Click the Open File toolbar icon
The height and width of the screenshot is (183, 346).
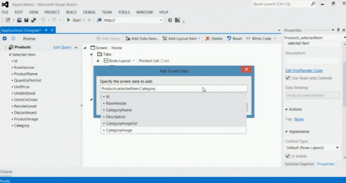[x=20, y=20]
